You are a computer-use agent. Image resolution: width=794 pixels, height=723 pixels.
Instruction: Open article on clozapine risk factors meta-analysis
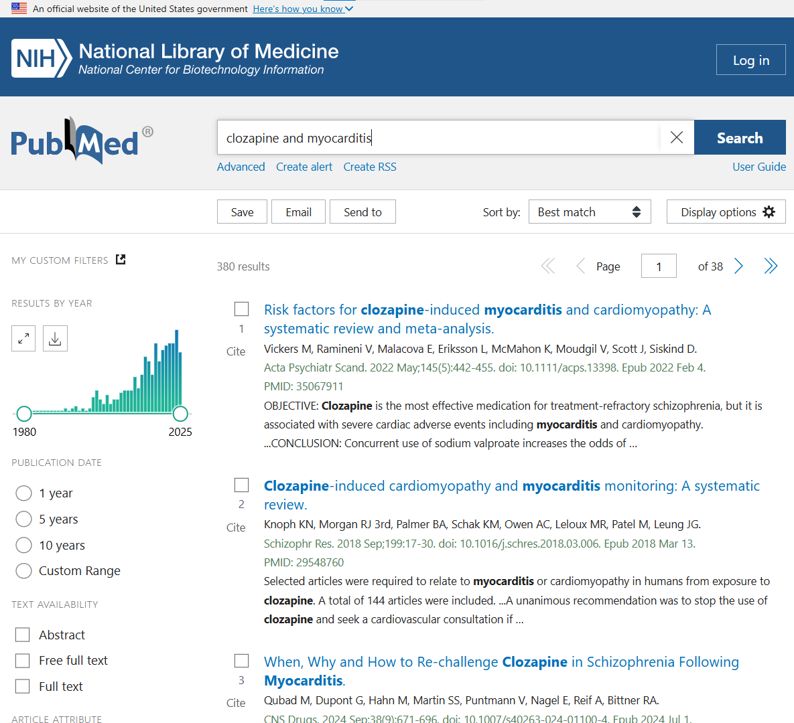tap(487, 319)
